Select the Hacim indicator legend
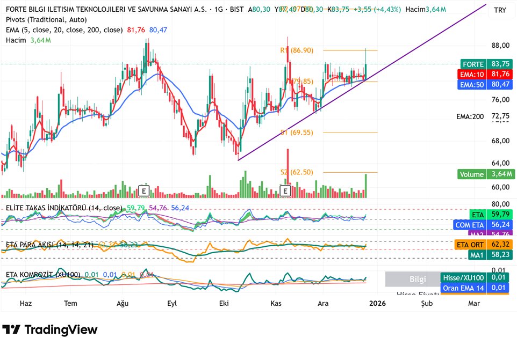This screenshot has width=517, height=338. coord(16,40)
